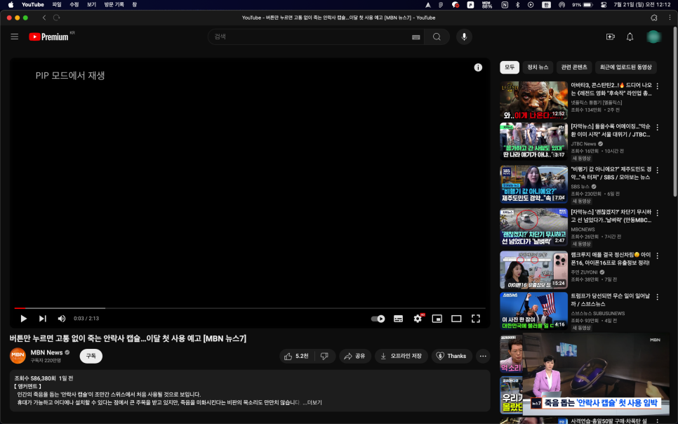Reload the page with refresh icon
The height and width of the screenshot is (424, 678).
point(56,18)
